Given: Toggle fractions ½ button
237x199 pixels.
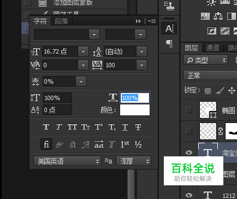Looking at the screenshot, I should point(138,144).
